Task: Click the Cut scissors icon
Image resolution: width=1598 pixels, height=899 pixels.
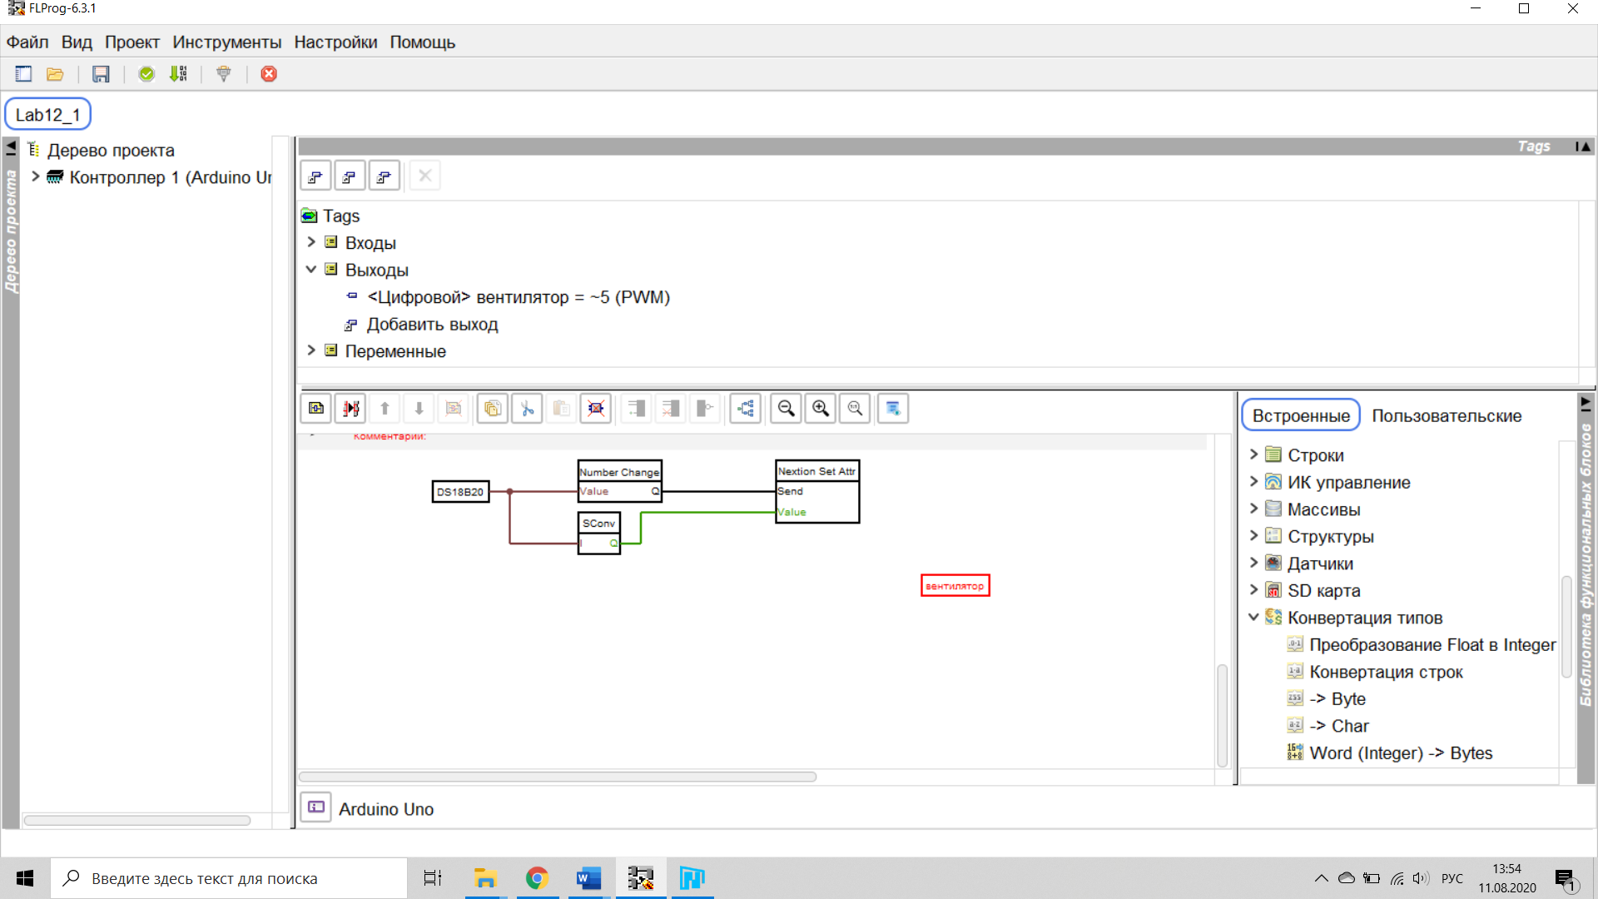Action: point(527,409)
